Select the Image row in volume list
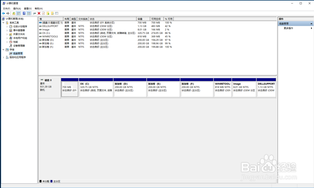 [x=106, y=30]
